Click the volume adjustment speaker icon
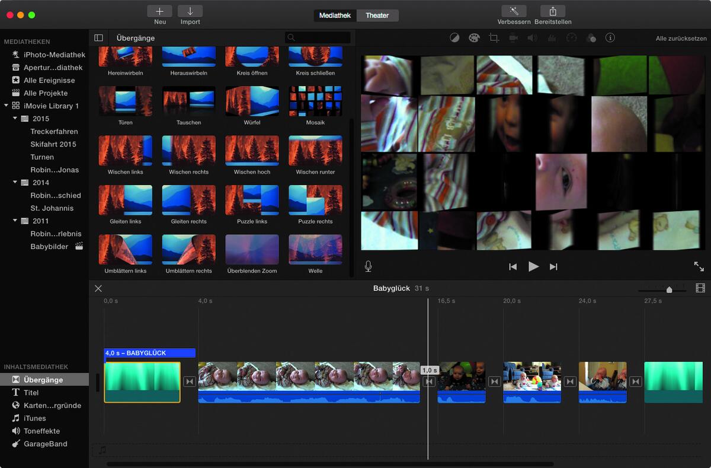711x468 pixels. [x=533, y=37]
